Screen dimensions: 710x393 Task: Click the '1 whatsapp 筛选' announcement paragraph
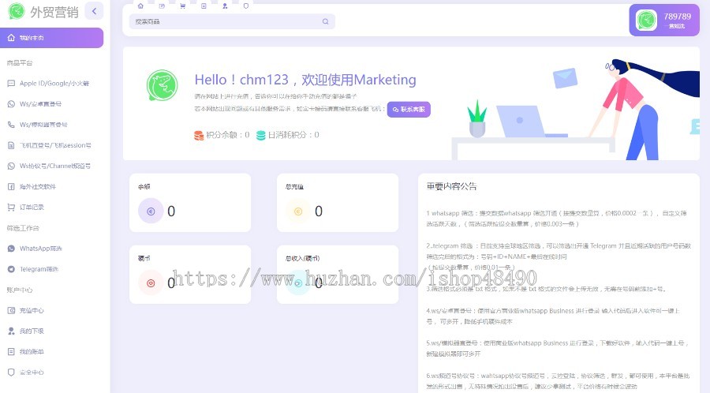coord(556,219)
